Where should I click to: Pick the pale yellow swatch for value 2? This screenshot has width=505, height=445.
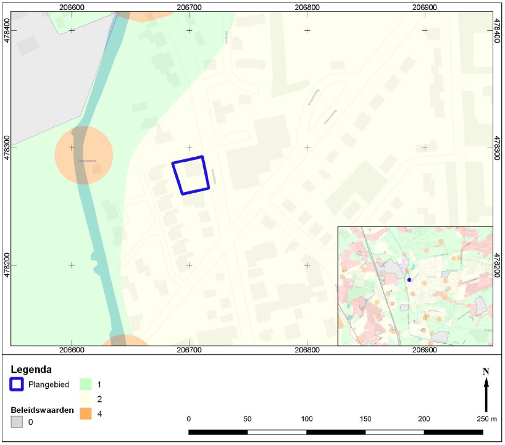tap(87, 399)
